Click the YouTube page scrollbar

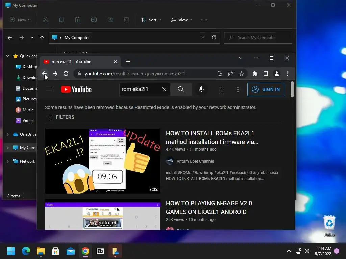pos(292,89)
